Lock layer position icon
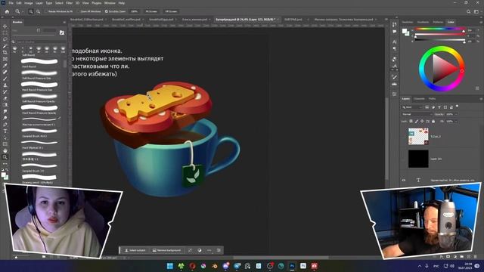This screenshot has height=272, width=484. pyautogui.click(x=422, y=122)
